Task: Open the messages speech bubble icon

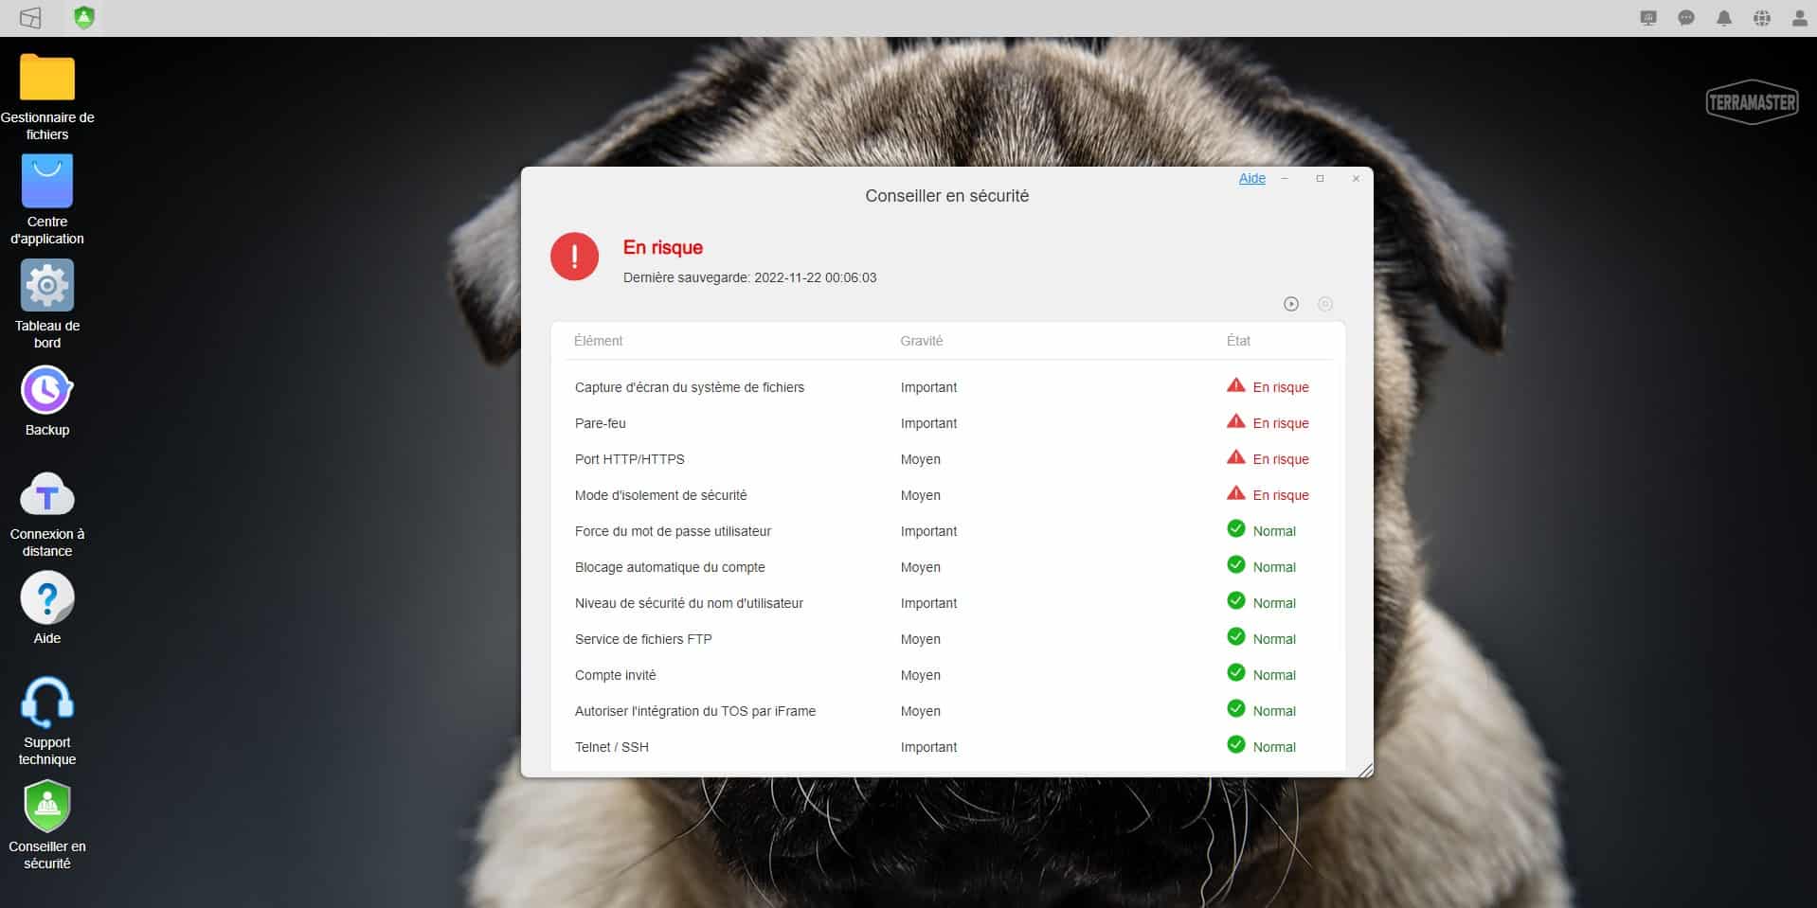Action: [1686, 18]
